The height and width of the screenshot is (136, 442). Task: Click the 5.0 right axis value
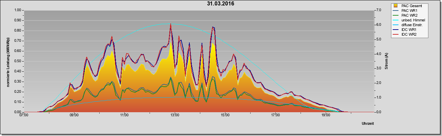[379, 39]
